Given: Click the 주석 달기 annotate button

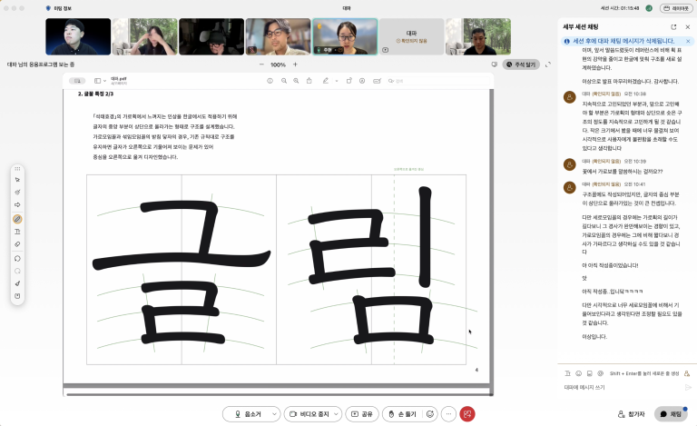Looking at the screenshot, I should coord(521,64).
